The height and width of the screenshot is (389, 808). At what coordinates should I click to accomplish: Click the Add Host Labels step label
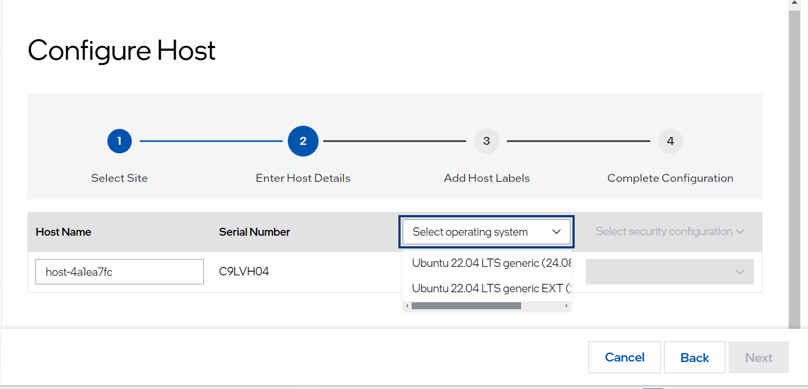[486, 178]
